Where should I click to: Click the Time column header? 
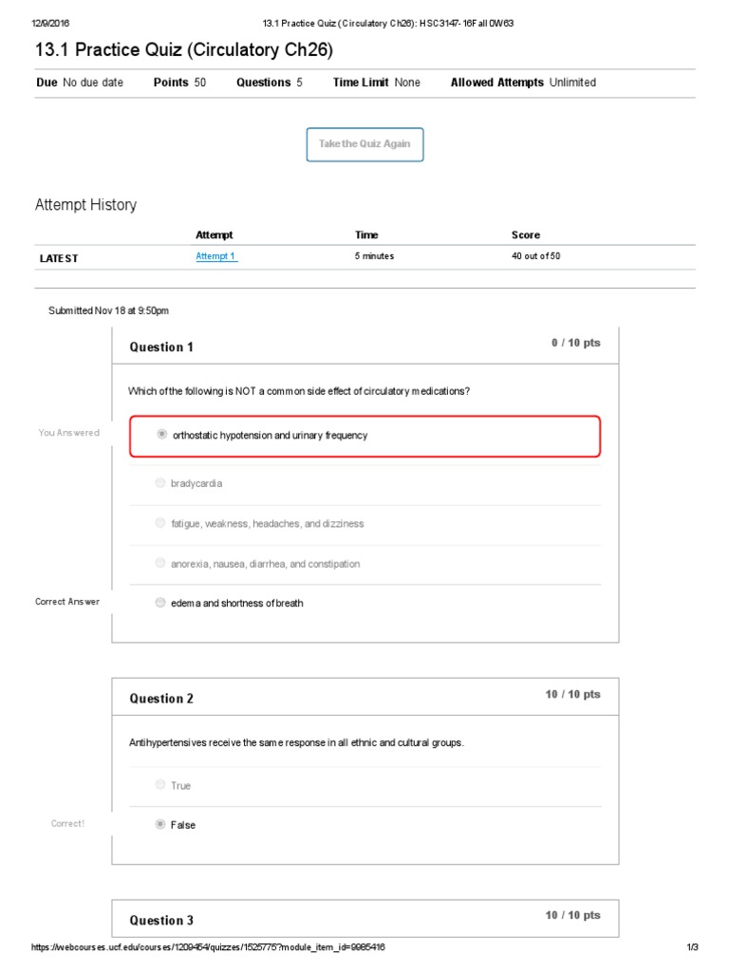[x=366, y=234]
